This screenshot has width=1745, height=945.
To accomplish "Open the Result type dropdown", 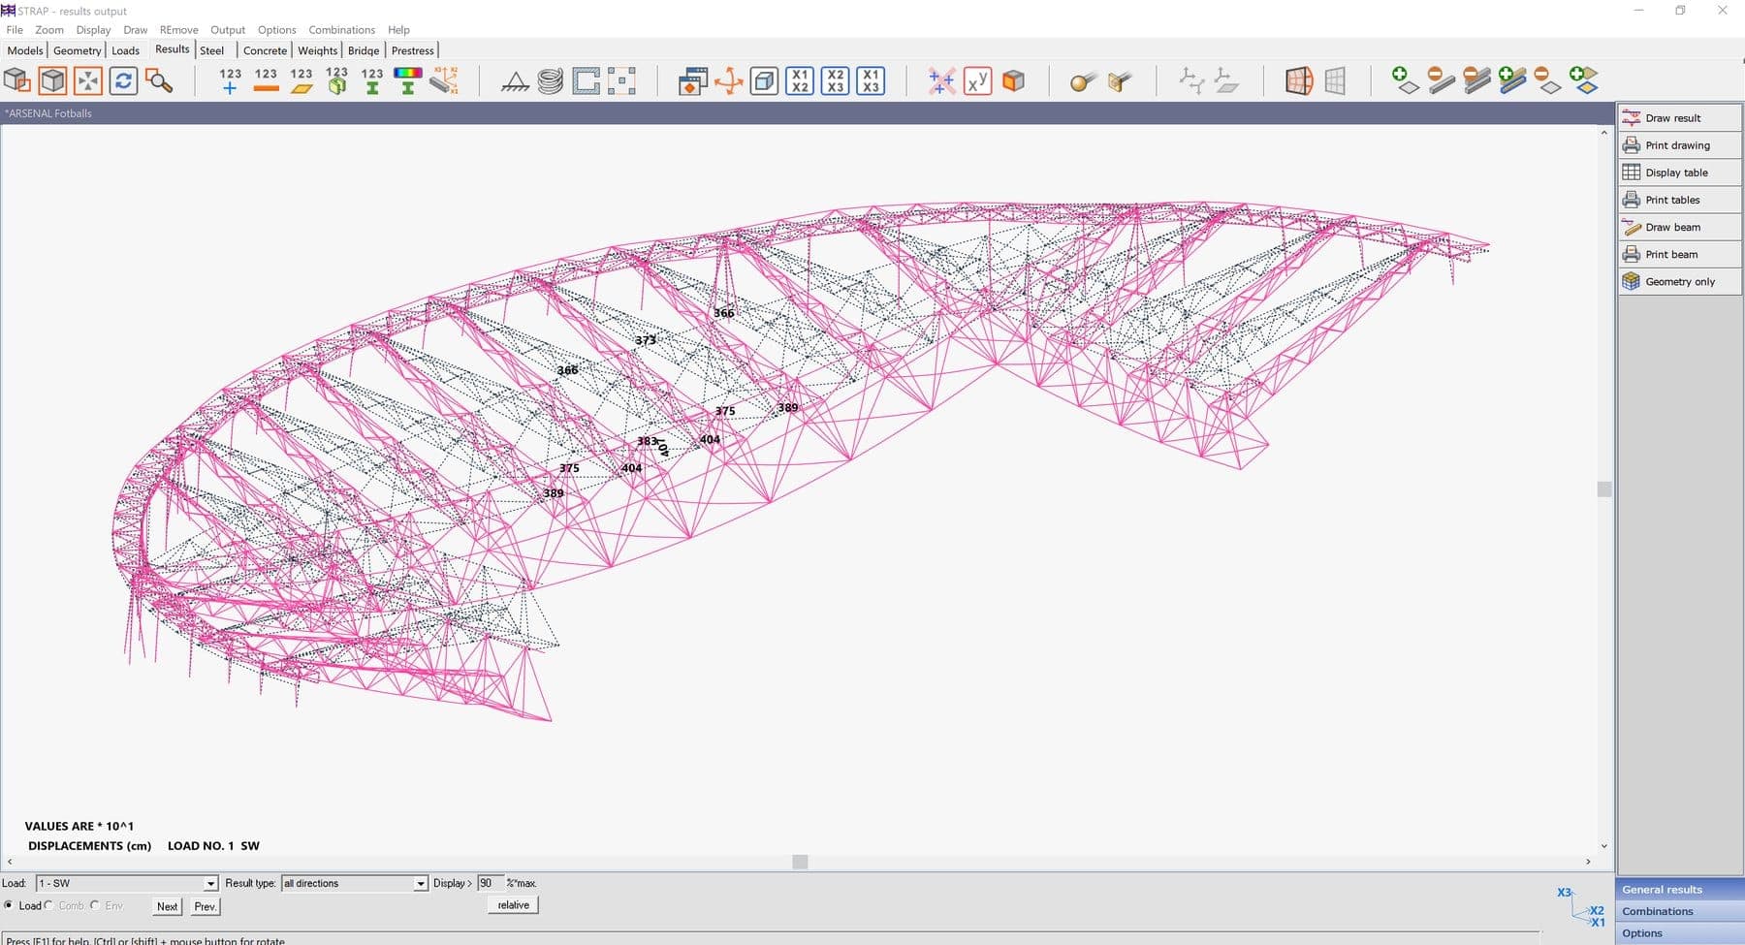I will coord(354,883).
